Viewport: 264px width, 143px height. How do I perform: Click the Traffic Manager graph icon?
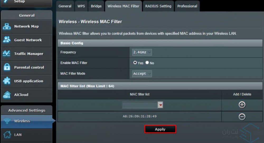coord(7,54)
